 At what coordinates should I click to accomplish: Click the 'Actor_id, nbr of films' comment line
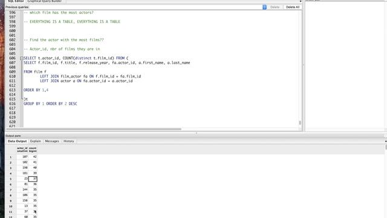pos(62,49)
